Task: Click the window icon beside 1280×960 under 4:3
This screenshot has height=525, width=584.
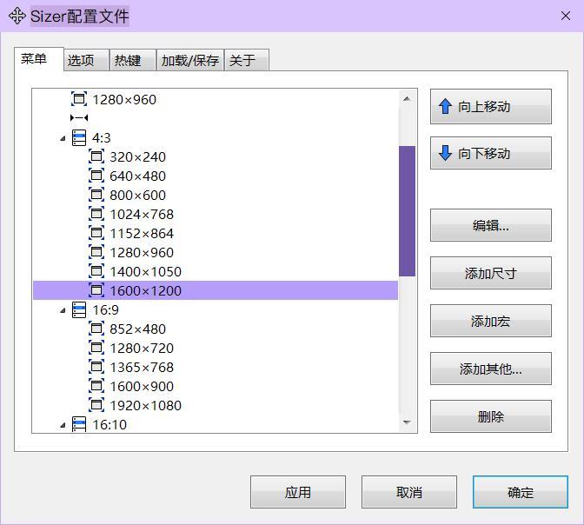Action: 96,252
